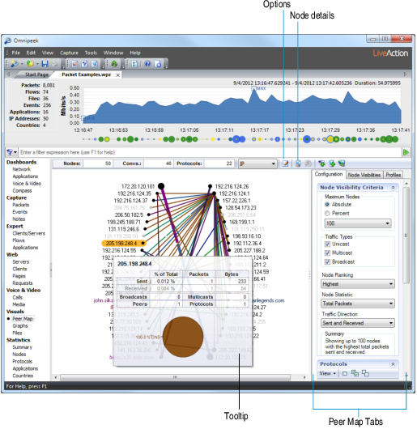Open Graphs under Visuals
Viewport: 417px width, 429px height.
tap(20, 326)
